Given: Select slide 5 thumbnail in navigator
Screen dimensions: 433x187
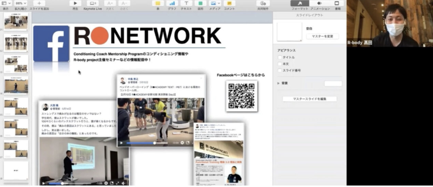Looking at the screenshot, I should point(16,107).
